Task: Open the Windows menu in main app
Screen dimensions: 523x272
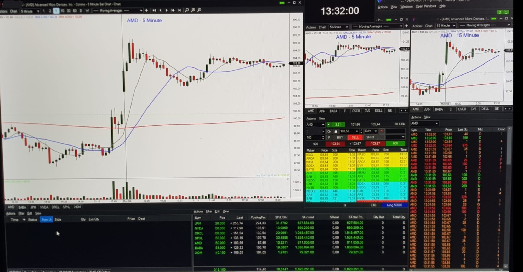Action: coord(406,7)
